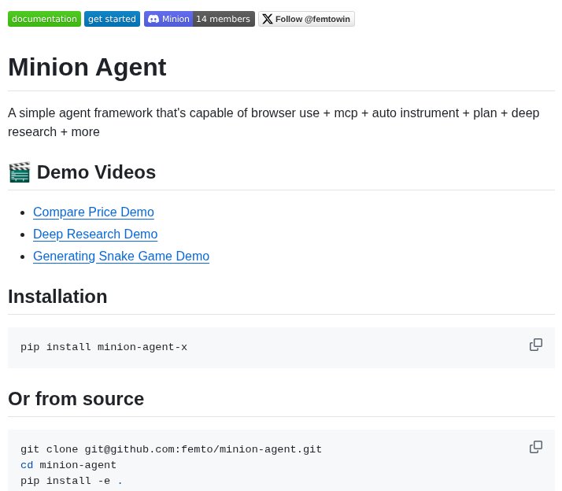The image size is (562, 491).
Task: Click the simple agent framework description paragraph
Action: click(273, 122)
